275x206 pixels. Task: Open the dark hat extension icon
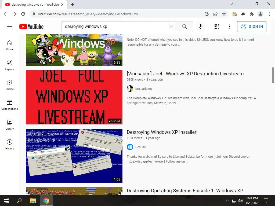click(x=243, y=14)
